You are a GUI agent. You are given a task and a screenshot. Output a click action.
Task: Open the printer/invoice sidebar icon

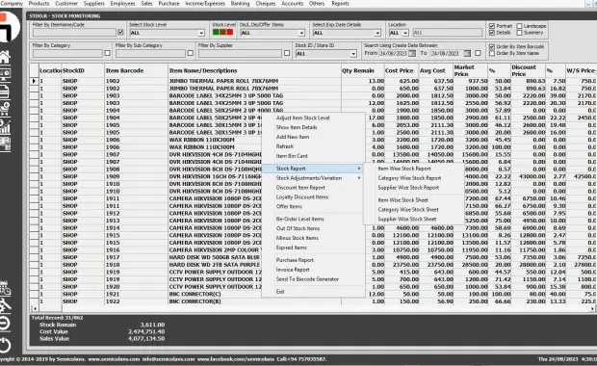5,91
